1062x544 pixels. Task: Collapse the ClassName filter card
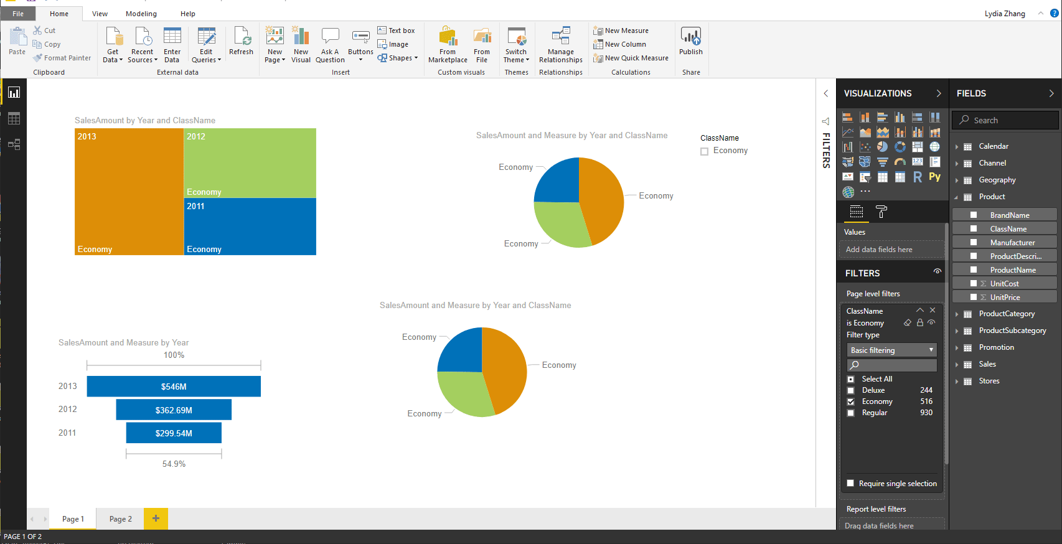[920, 310]
